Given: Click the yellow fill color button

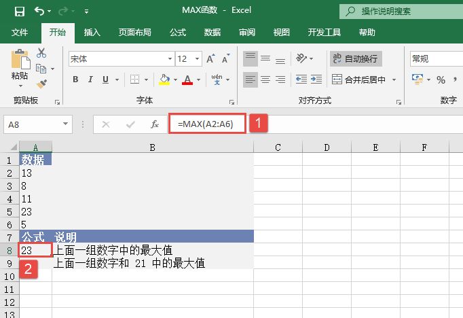Looking at the screenshot, I should [x=164, y=79].
